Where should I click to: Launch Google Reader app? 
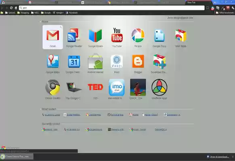[74, 37]
